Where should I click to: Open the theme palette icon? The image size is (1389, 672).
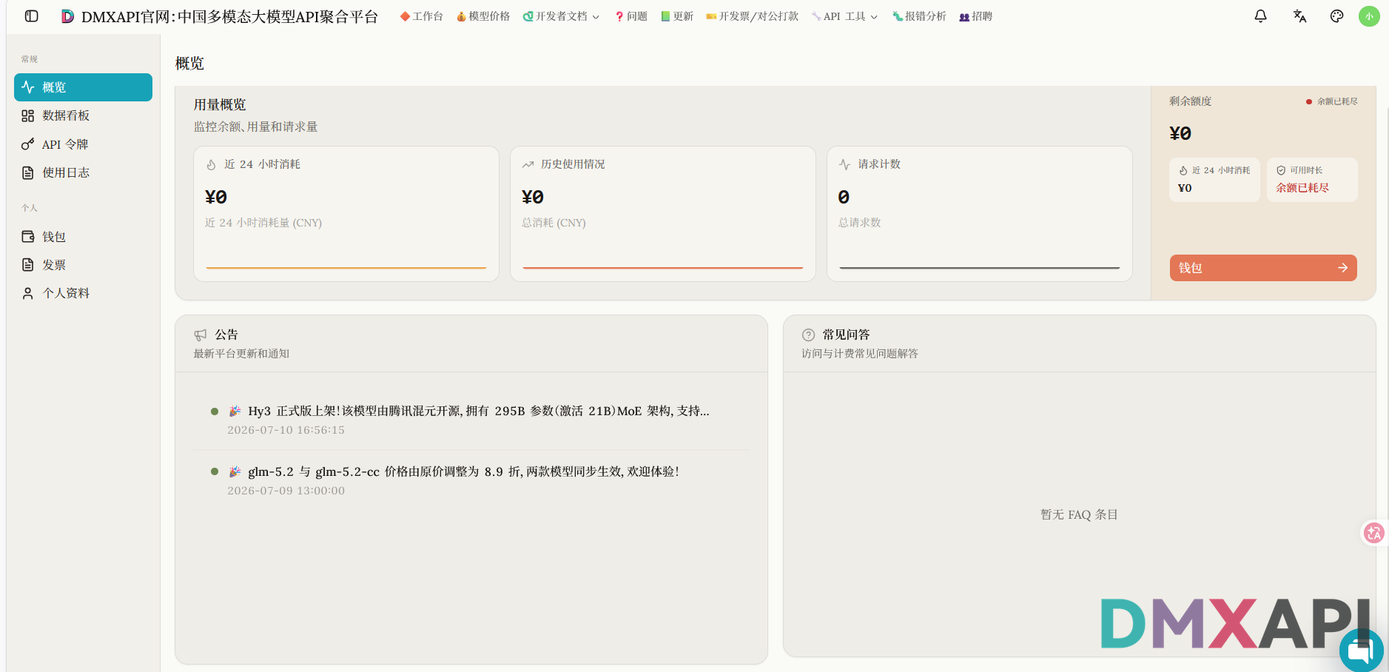[x=1336, y=16]
